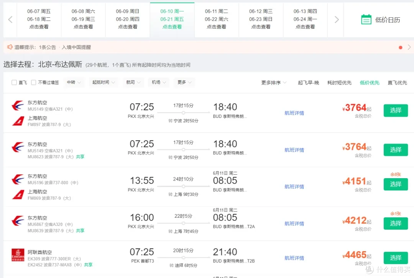Click 选择 for MU5149 MU8623 flight

(396, 150)
